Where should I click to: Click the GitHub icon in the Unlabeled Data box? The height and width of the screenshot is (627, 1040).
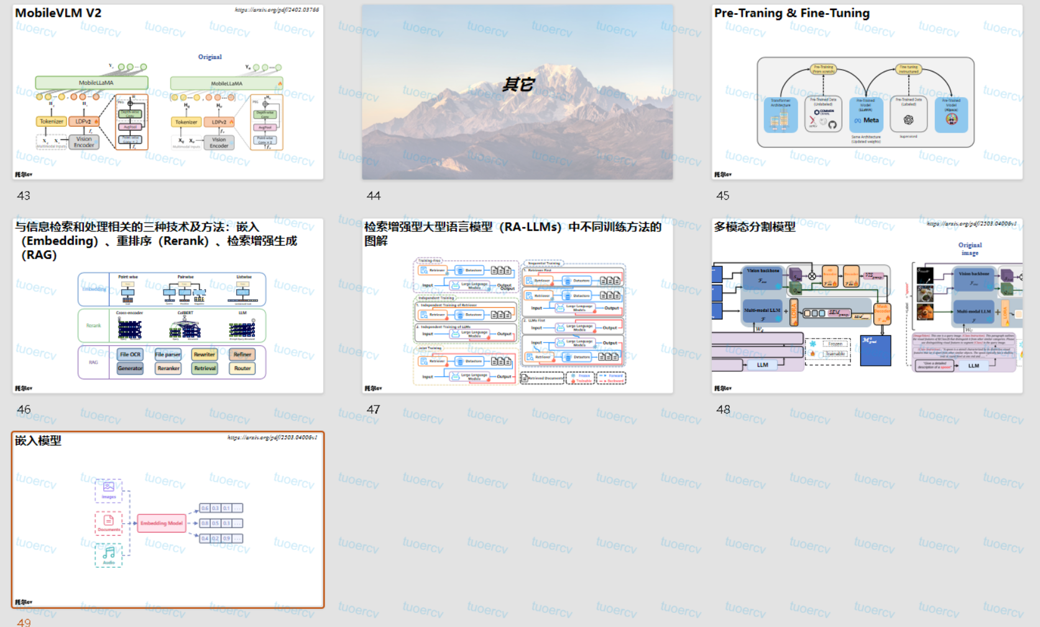[x=833, y=125]
